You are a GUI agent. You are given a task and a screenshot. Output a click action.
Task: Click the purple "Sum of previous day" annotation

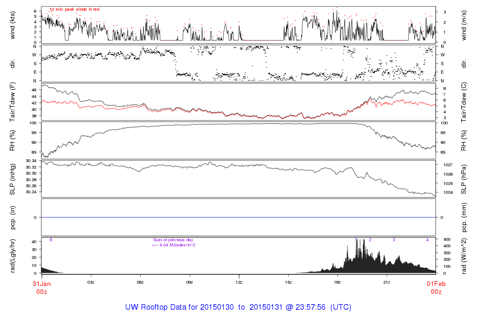point(173,240)
